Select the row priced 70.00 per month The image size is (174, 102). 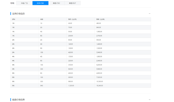80,27
